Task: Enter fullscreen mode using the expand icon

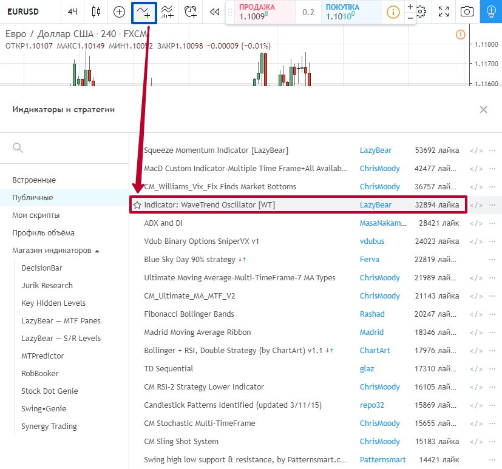Action: click(444, 12)
